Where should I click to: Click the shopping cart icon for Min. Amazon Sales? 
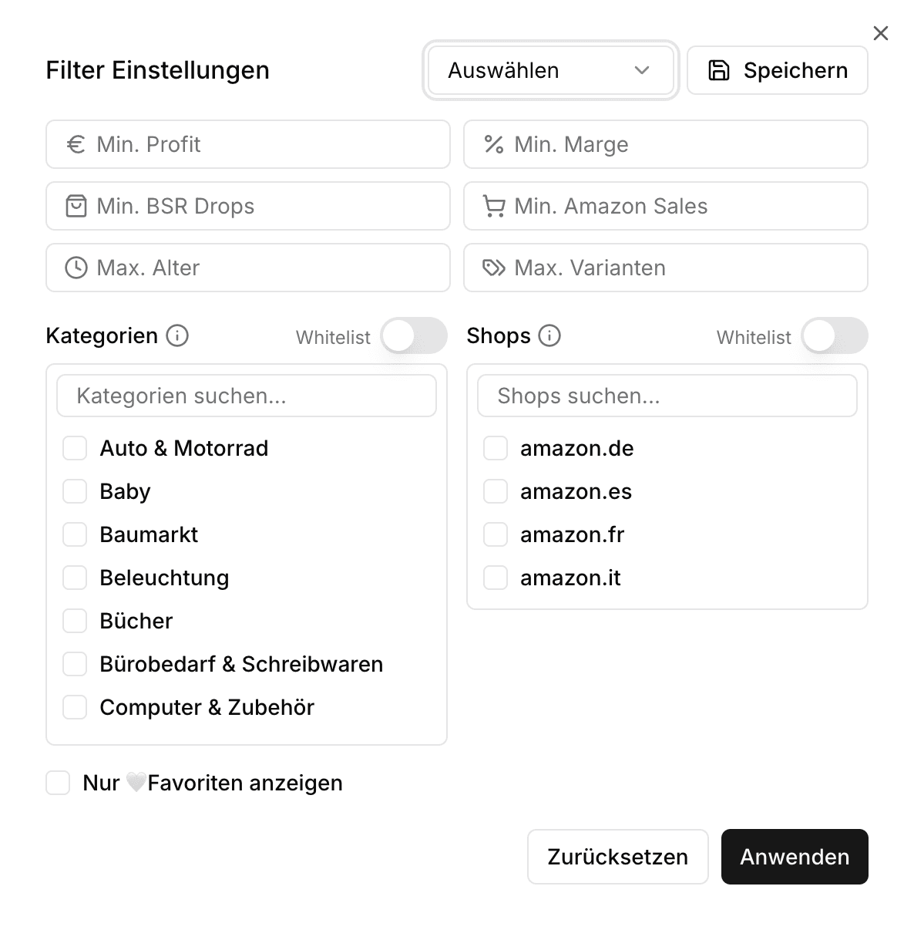tap(494, 206)
